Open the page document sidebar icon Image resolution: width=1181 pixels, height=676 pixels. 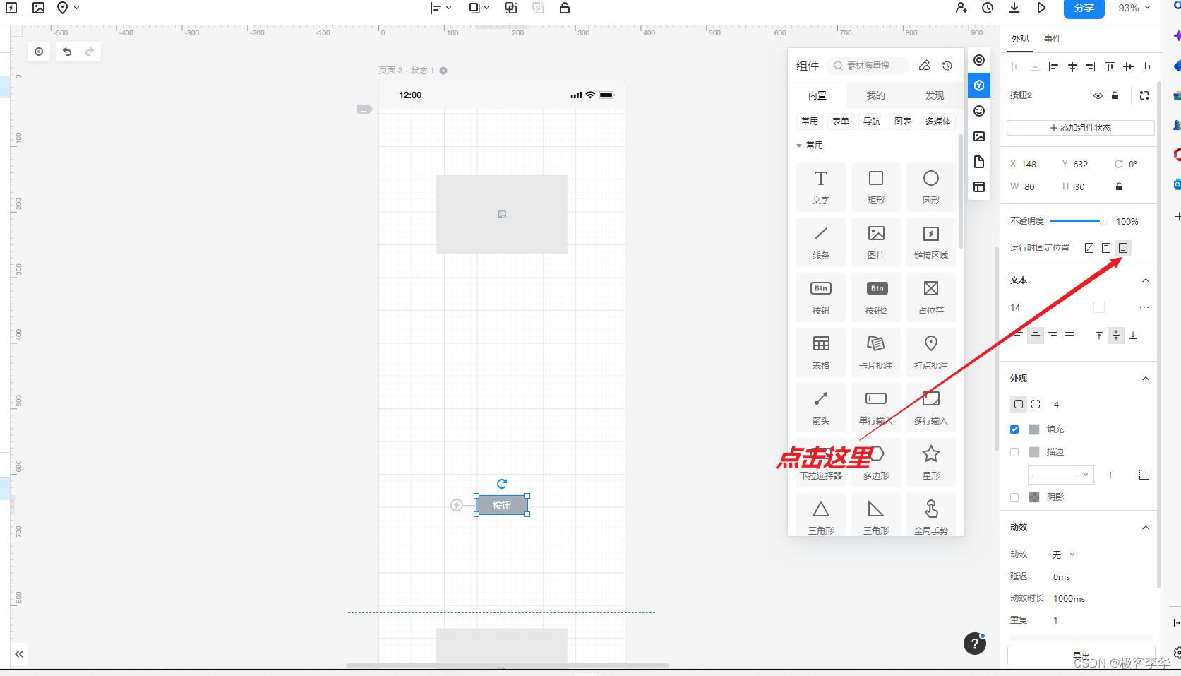(979, 162)
